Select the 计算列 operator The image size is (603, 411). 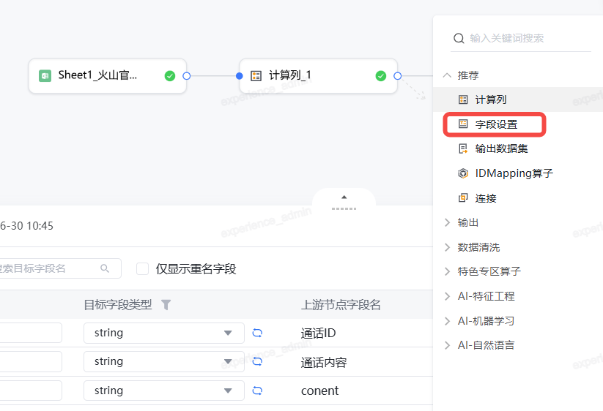click(517, 99)
